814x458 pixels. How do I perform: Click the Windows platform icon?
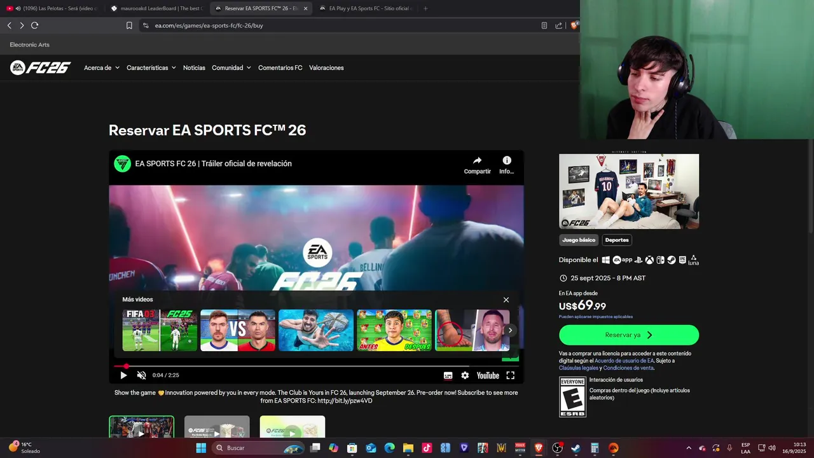point(606,260)
